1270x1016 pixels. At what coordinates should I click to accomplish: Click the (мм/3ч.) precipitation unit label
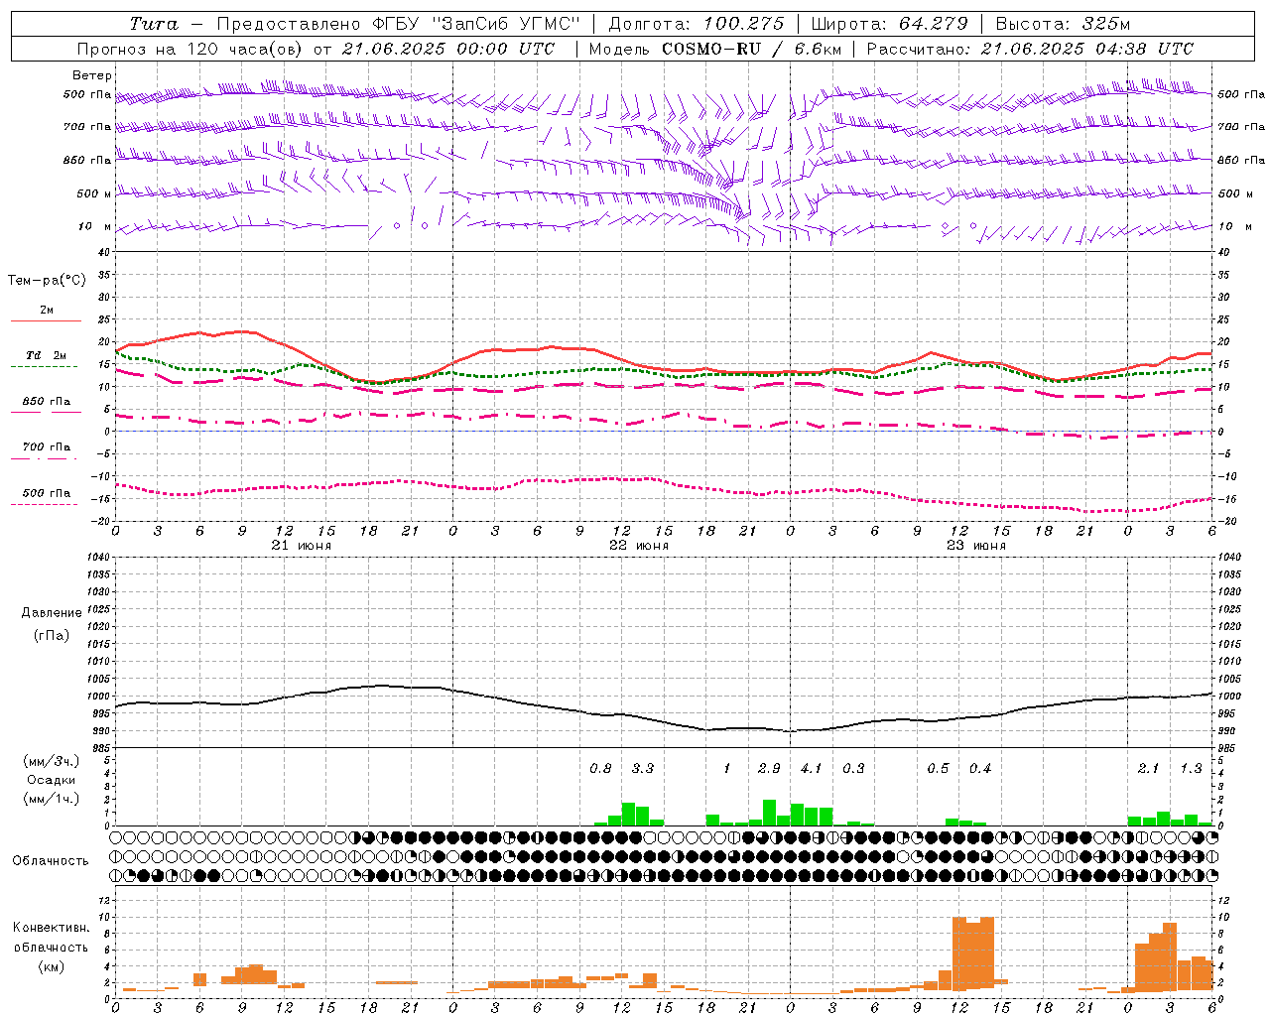click(x=50, y=761)
